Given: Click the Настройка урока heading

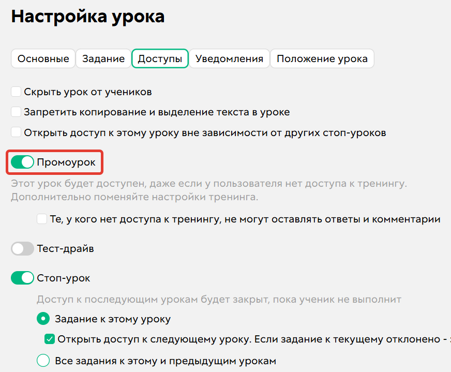Looking at the screenshot, I should (88, 17).
